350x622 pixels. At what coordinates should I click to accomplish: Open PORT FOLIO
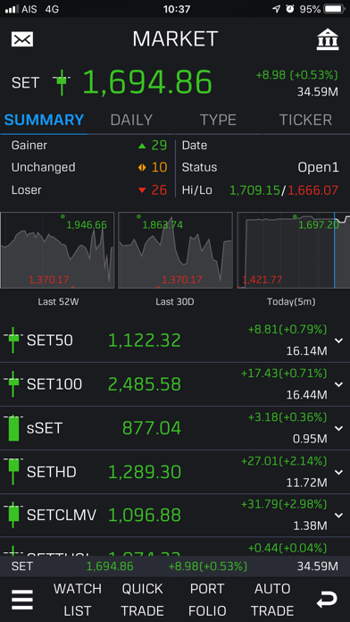click(x=207, y=600)
